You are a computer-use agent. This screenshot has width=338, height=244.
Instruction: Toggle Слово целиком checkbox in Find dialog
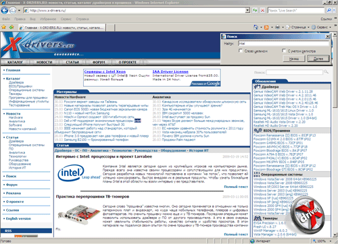coord(241,51)
